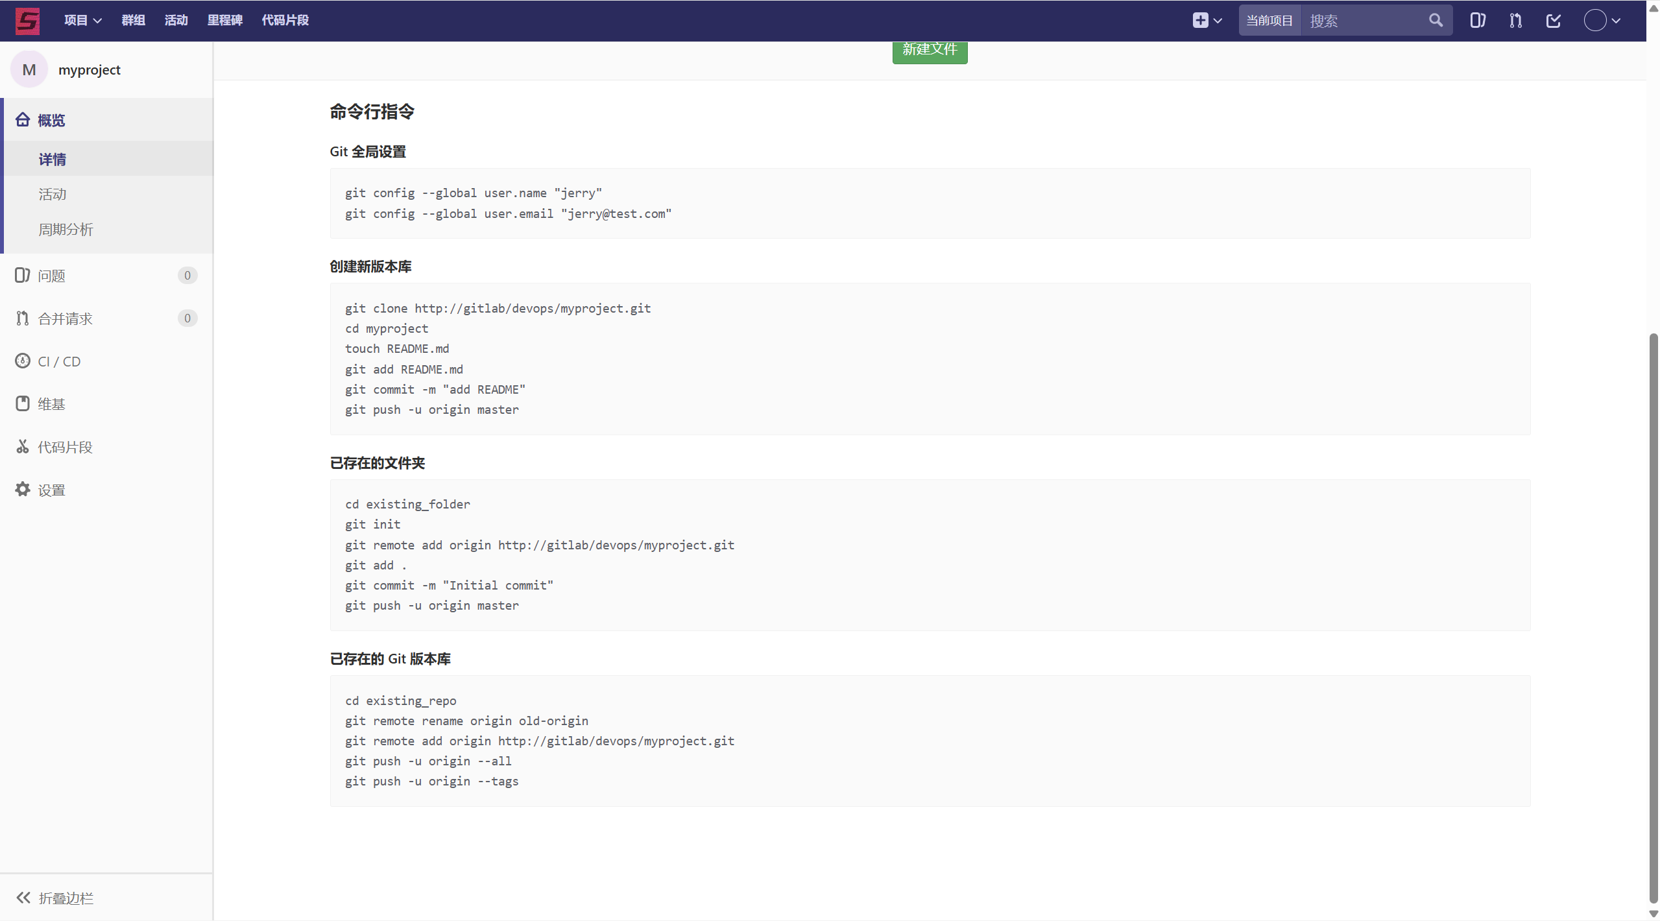Click the user.email jerry@test.com config line
The height and width of the screenshot is (921, 1660).
coord(509,213)
